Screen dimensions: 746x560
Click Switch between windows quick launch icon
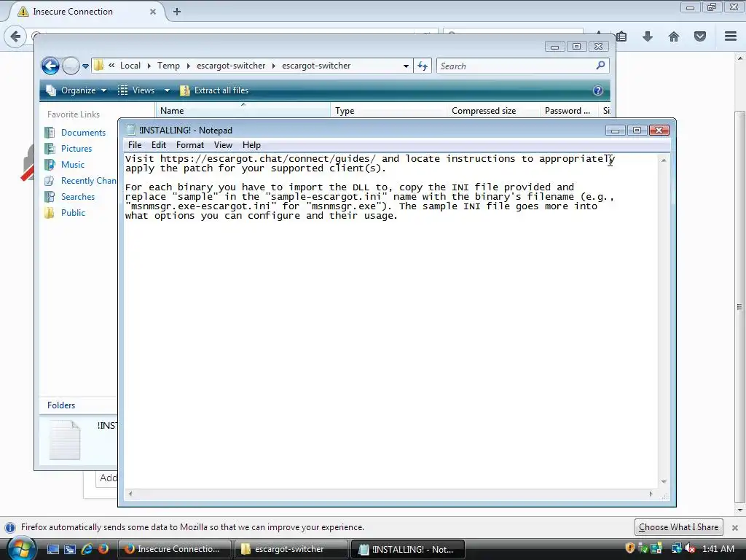click(x=70, y=549)
